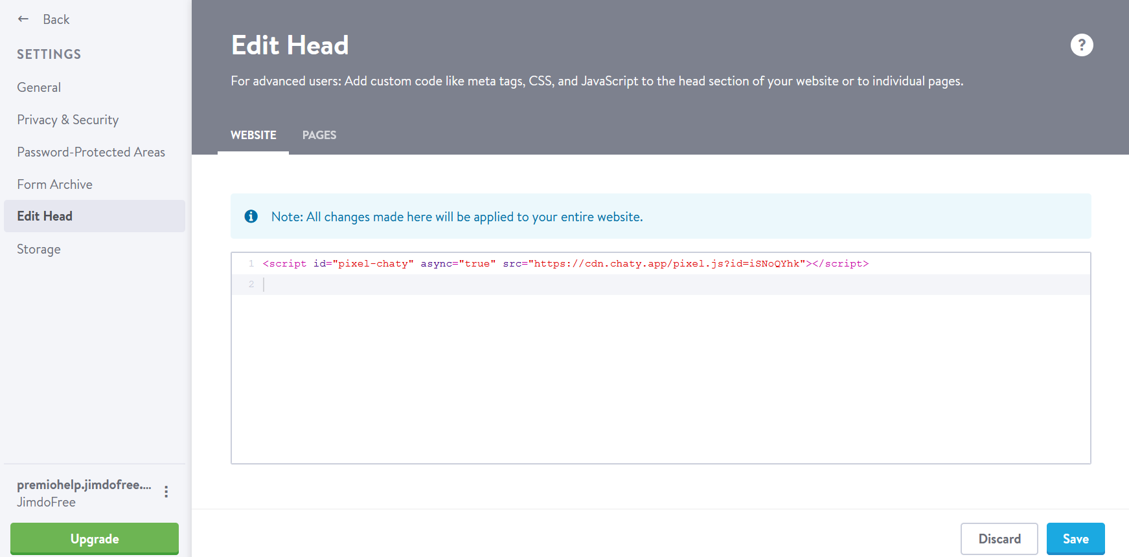Screen dimensions: 1129x557
Task: Click the premiohelp.jimdofree site name
Action: point(84,485)
